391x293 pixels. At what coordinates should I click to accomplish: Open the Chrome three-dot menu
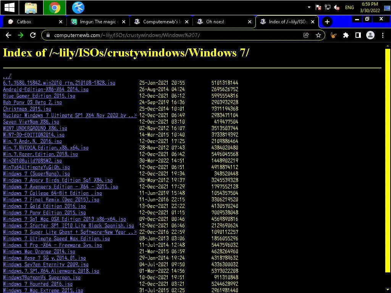coord(383,35)
